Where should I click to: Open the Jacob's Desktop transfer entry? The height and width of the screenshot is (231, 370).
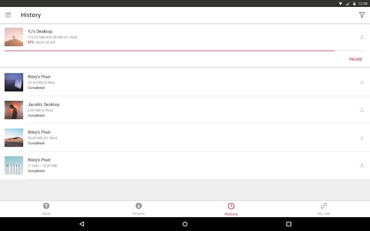pyautogui.click(x=185, y=110)
